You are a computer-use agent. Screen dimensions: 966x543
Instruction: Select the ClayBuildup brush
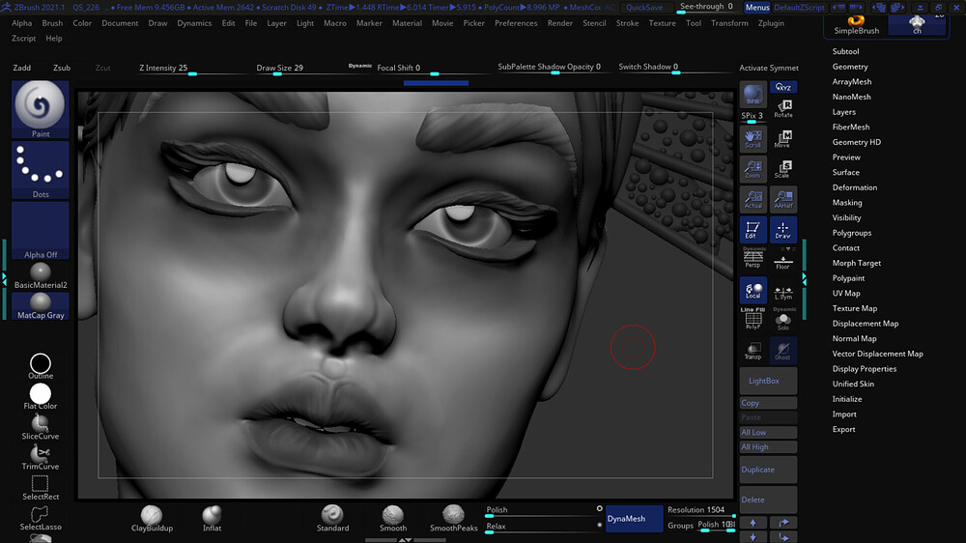151,518
